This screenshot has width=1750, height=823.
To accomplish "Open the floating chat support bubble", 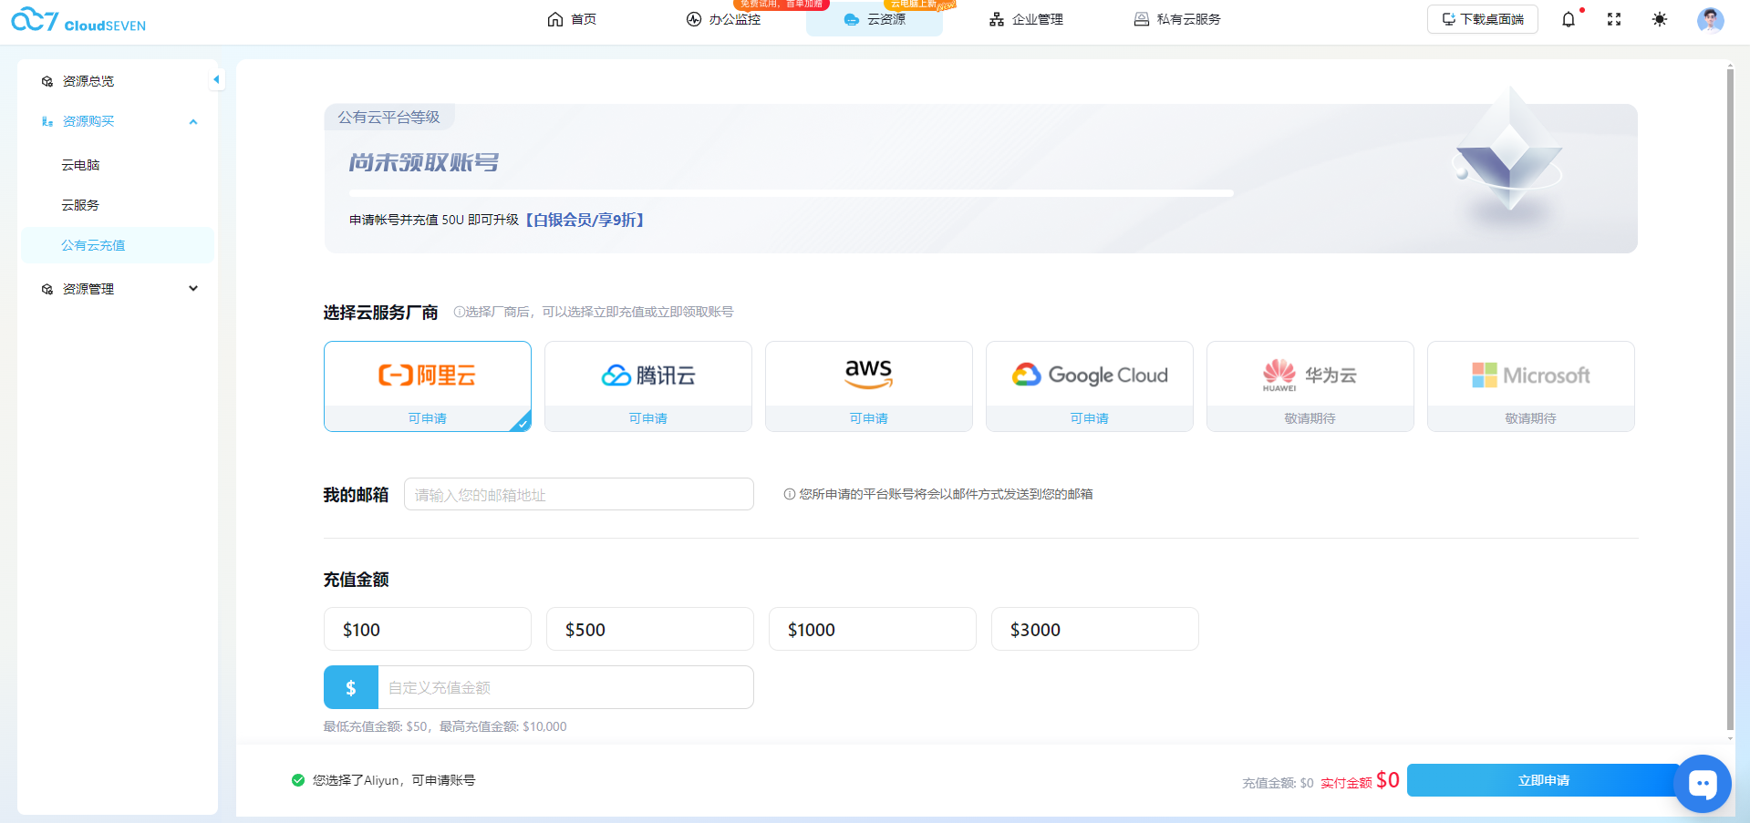I will pyautogui.click(x=1702, y=783).
